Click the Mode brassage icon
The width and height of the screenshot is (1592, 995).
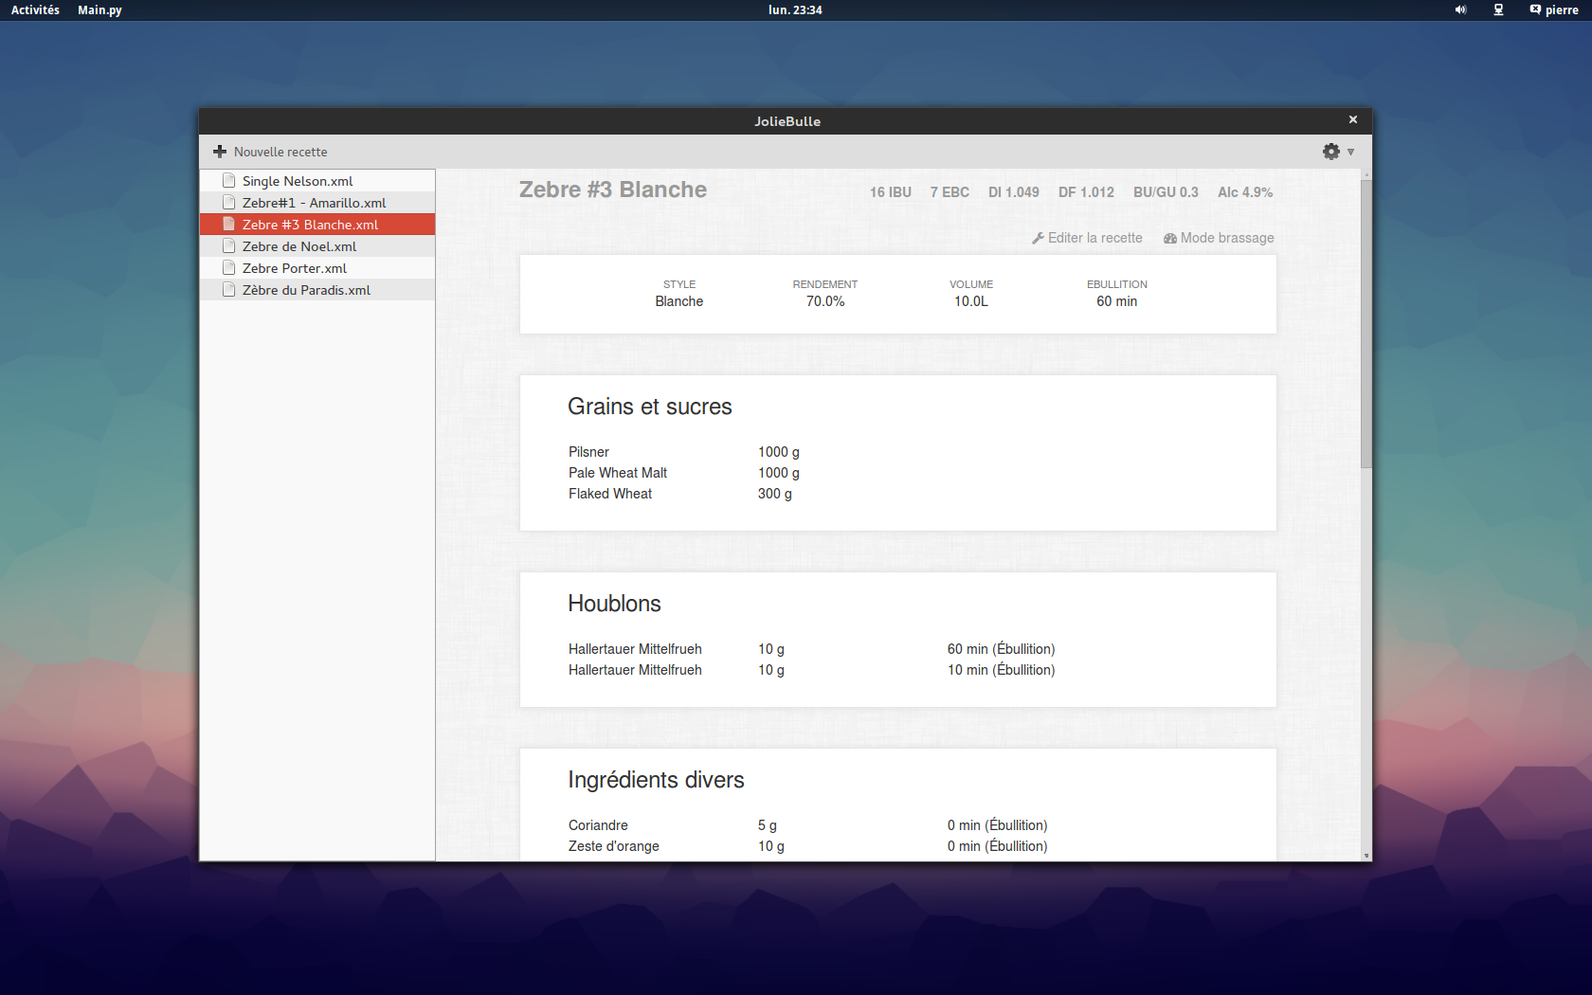[1170, 239]
